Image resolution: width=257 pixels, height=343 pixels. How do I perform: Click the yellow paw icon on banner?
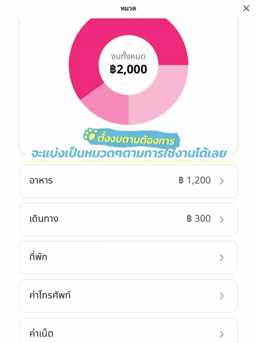click(x=90, y=135)
